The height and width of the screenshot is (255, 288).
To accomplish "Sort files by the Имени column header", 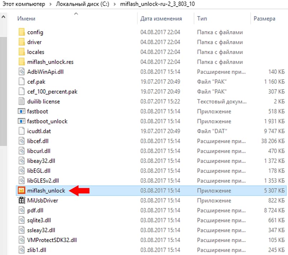I will click(26, 19).
